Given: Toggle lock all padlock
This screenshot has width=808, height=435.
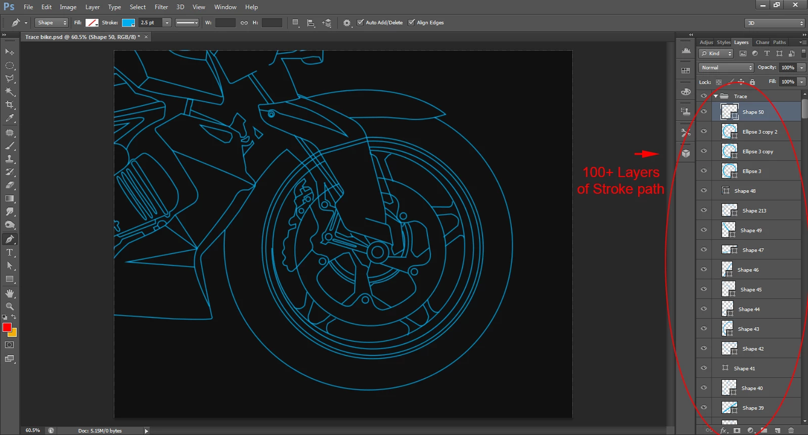Looking at the screenshot, I should [752, 82].
